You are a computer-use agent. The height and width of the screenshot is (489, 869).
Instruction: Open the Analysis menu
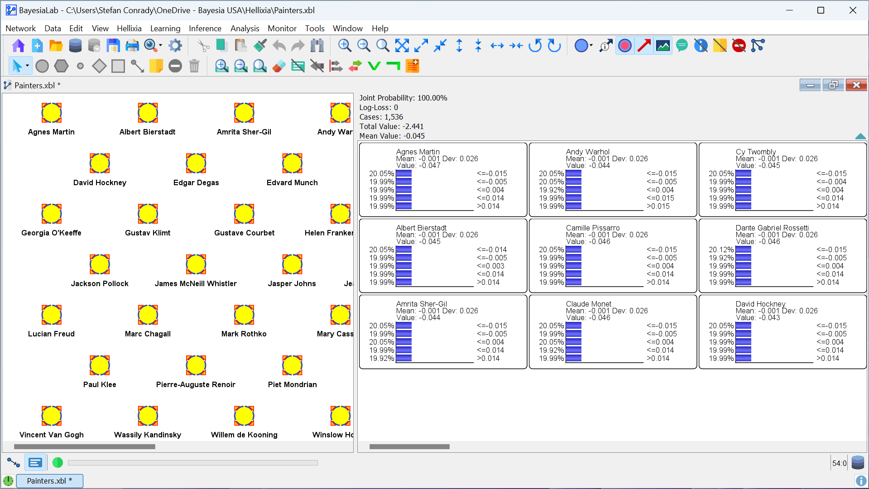point(245,29)
